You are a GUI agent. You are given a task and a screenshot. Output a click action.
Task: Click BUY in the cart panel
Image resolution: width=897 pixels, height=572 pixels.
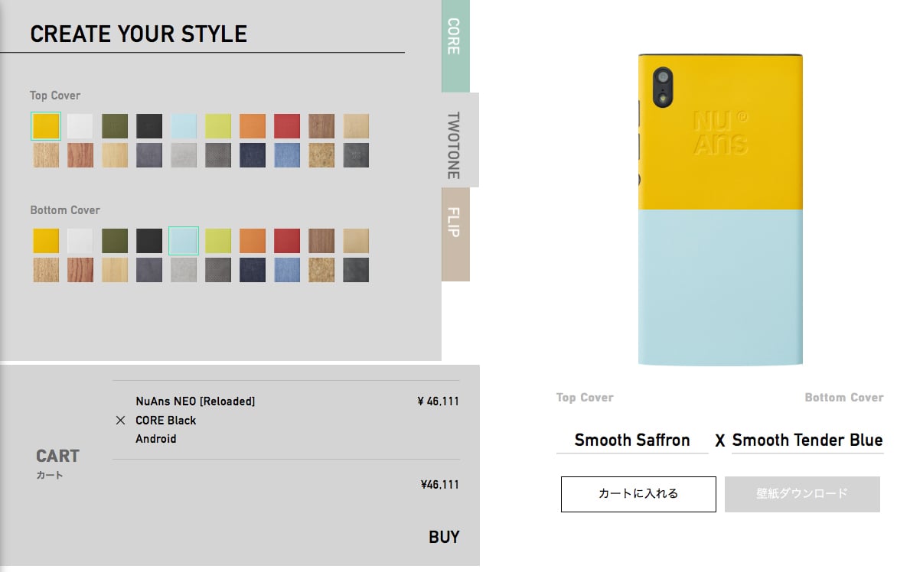pos(444,537)
